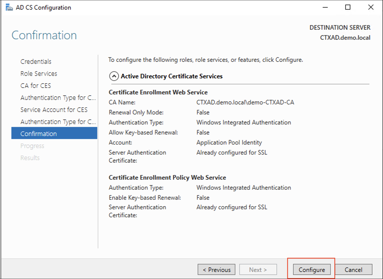
Task: Select Service Account for CES step
Action: (x=54, y=110)
